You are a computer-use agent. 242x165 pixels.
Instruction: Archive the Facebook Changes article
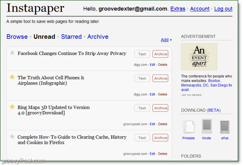click(x=160, y=54)
